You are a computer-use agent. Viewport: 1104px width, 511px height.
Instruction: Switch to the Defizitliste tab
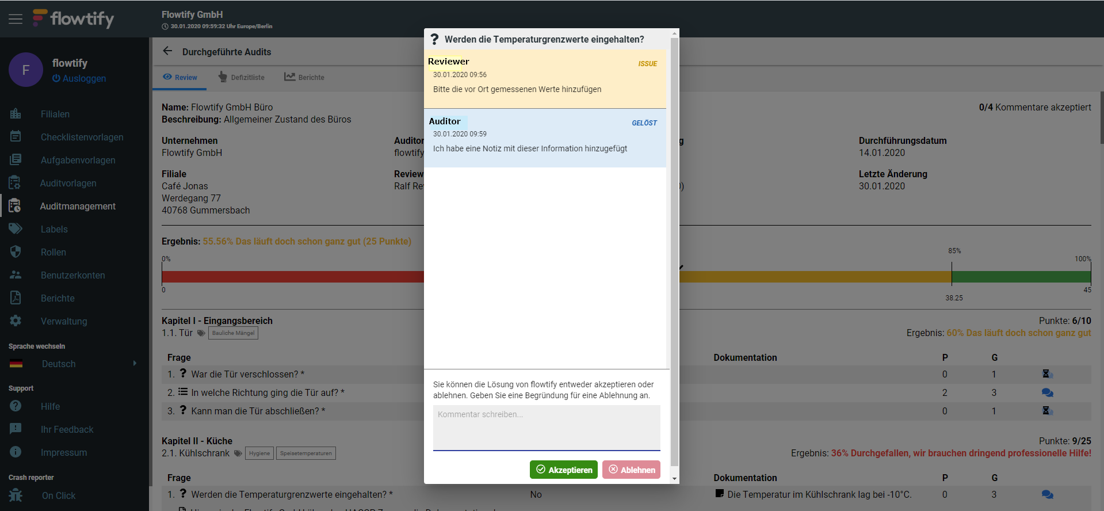click(x=242, y=77)
